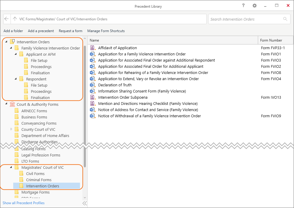Viewport: 294px width, 208px height.
Task: Click Request a form
Action: tap(71, 31)
